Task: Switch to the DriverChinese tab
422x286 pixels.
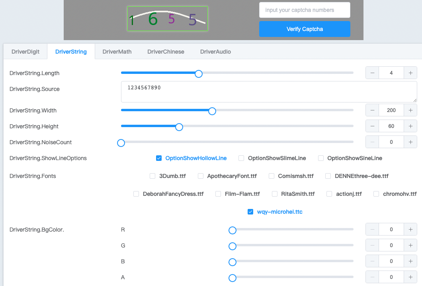Action: point(166,52)
